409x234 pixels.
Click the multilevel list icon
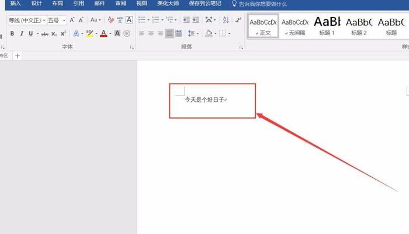click(169, 20)
